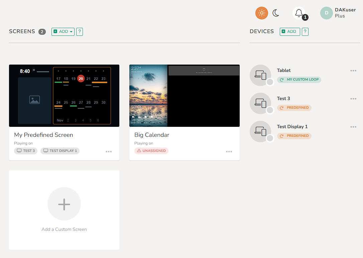Click Tablet device icon

click(x=260, y=75)
